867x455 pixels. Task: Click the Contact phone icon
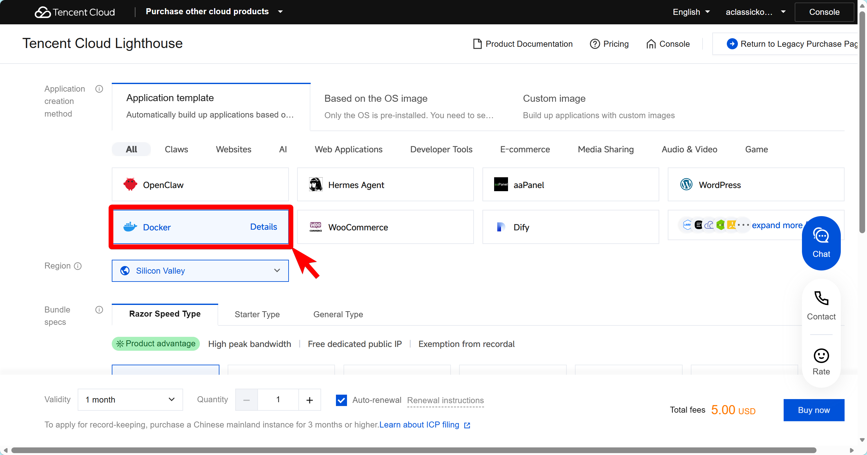[x=821, y=298]
